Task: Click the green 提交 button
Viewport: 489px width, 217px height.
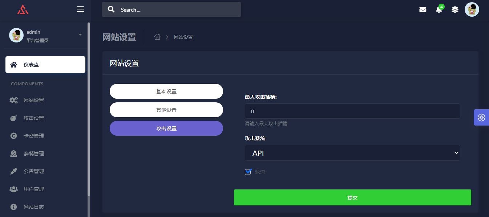Action: pos(352,197)
